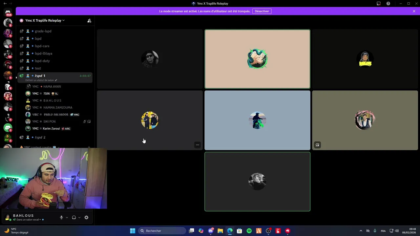Open File Explorer from the taskbar
Screen dimensions: 420x236
[220, 231]
